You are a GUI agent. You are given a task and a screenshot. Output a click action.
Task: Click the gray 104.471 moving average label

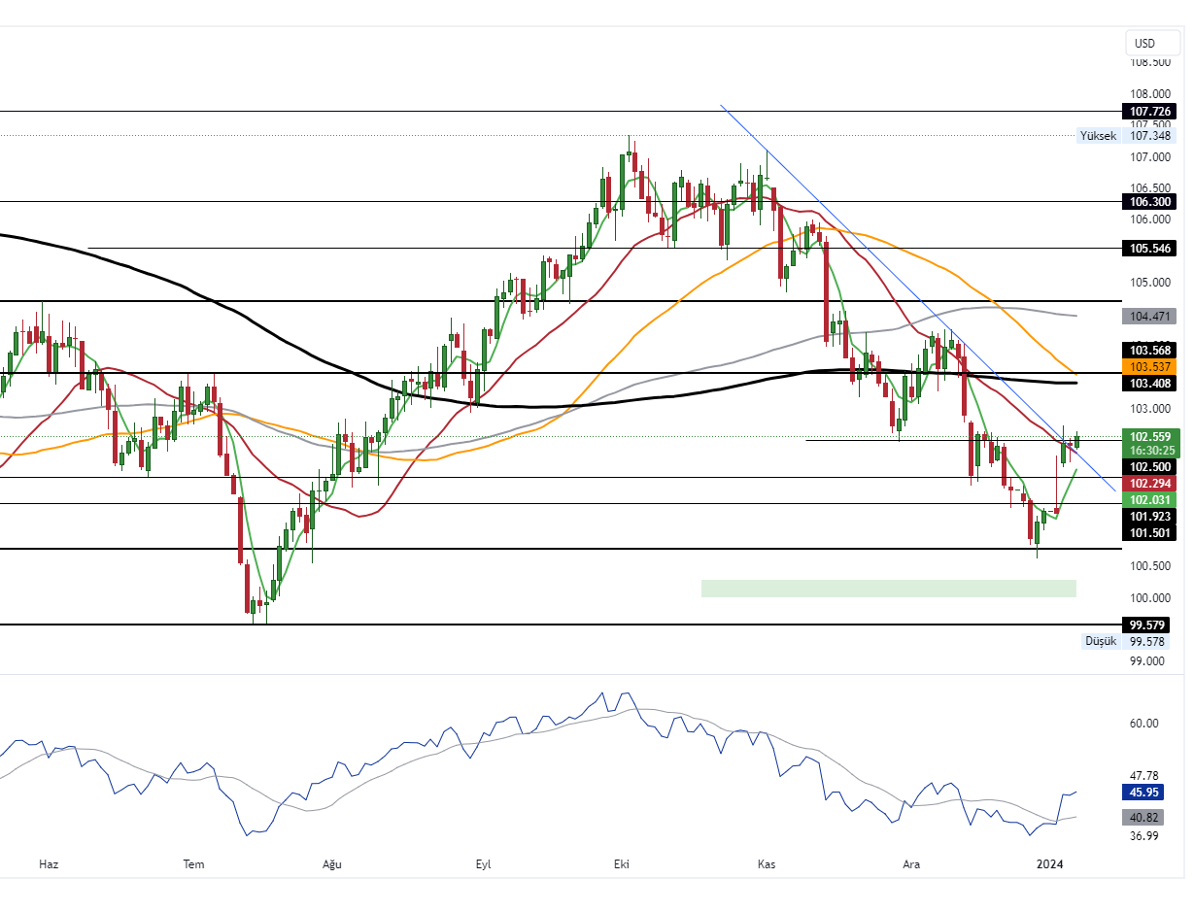[1149, 316]
